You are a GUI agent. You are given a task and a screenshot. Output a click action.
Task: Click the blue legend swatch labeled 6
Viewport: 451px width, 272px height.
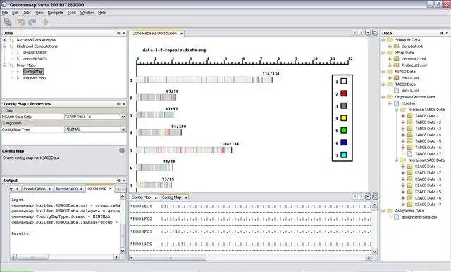344,143
